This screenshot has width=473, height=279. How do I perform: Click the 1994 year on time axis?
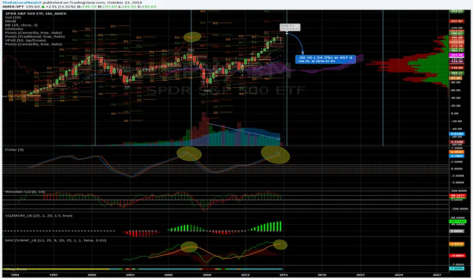(15, 275)
